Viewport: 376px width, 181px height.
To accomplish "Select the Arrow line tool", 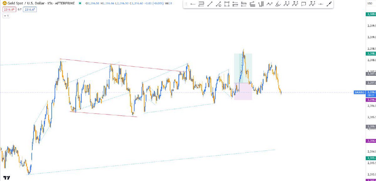I will 329,4.
